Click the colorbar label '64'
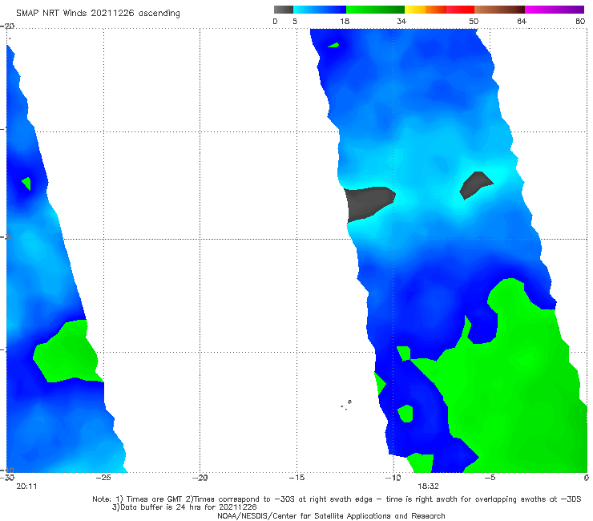 (x=522, y=21)
